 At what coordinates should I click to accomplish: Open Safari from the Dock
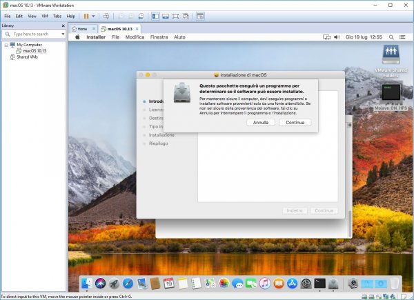128,283
